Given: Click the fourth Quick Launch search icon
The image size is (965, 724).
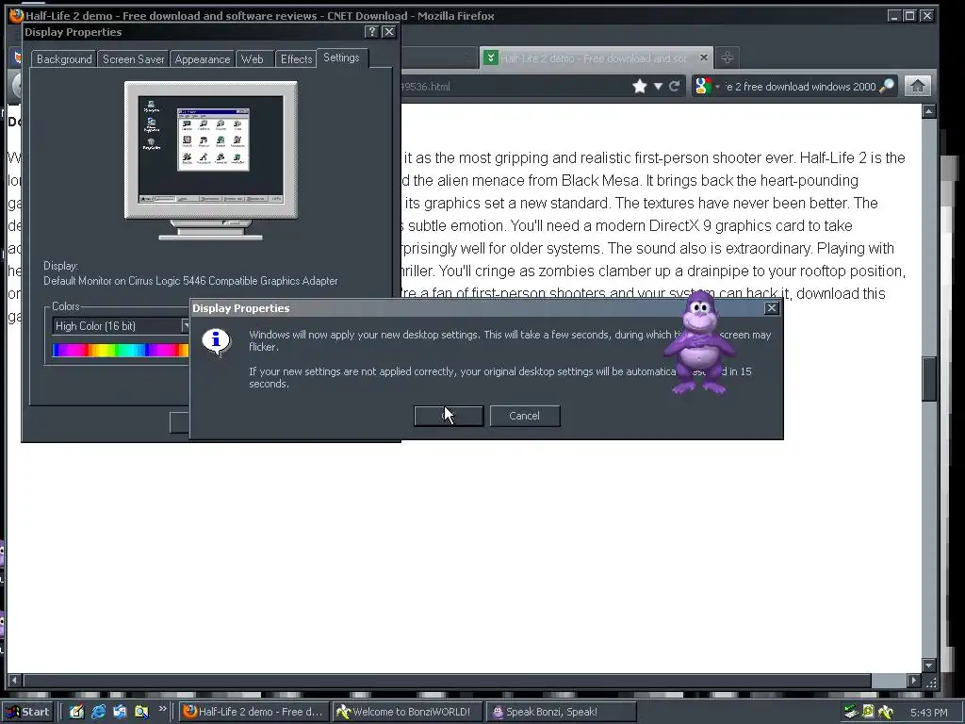Looking at the screenshot, I should click(x=141, y=712).
